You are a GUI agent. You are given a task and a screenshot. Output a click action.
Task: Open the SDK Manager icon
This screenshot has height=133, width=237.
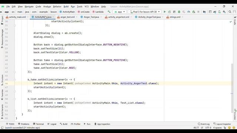pos(224,12)
